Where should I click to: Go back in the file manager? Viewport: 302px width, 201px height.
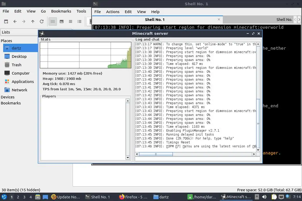(15, 21)
